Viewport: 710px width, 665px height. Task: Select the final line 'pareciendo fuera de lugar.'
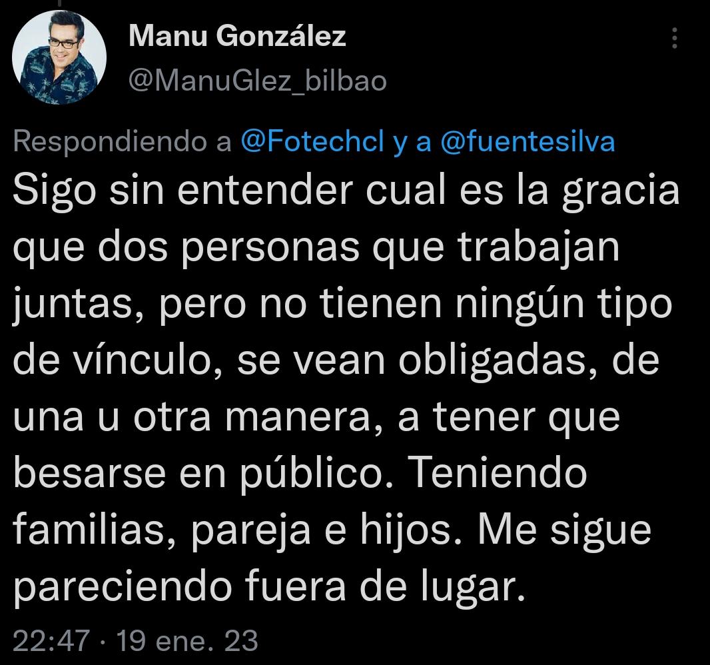[269, 588]
